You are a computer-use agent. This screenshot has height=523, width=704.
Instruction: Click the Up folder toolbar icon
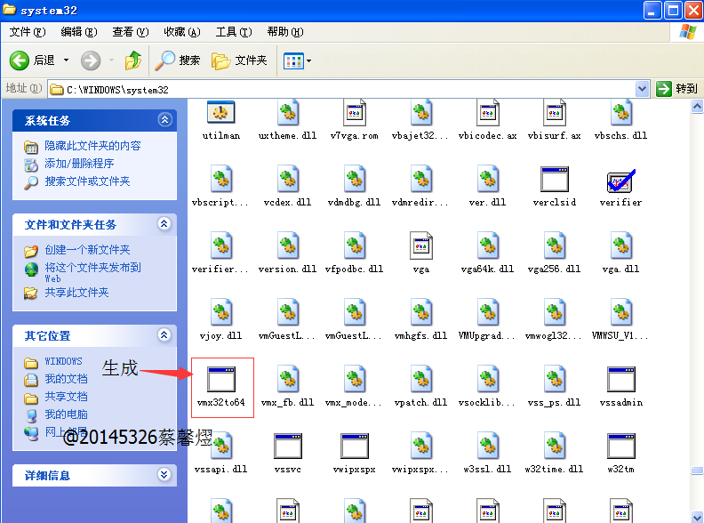pyautogui.click(x=133, y=60)
